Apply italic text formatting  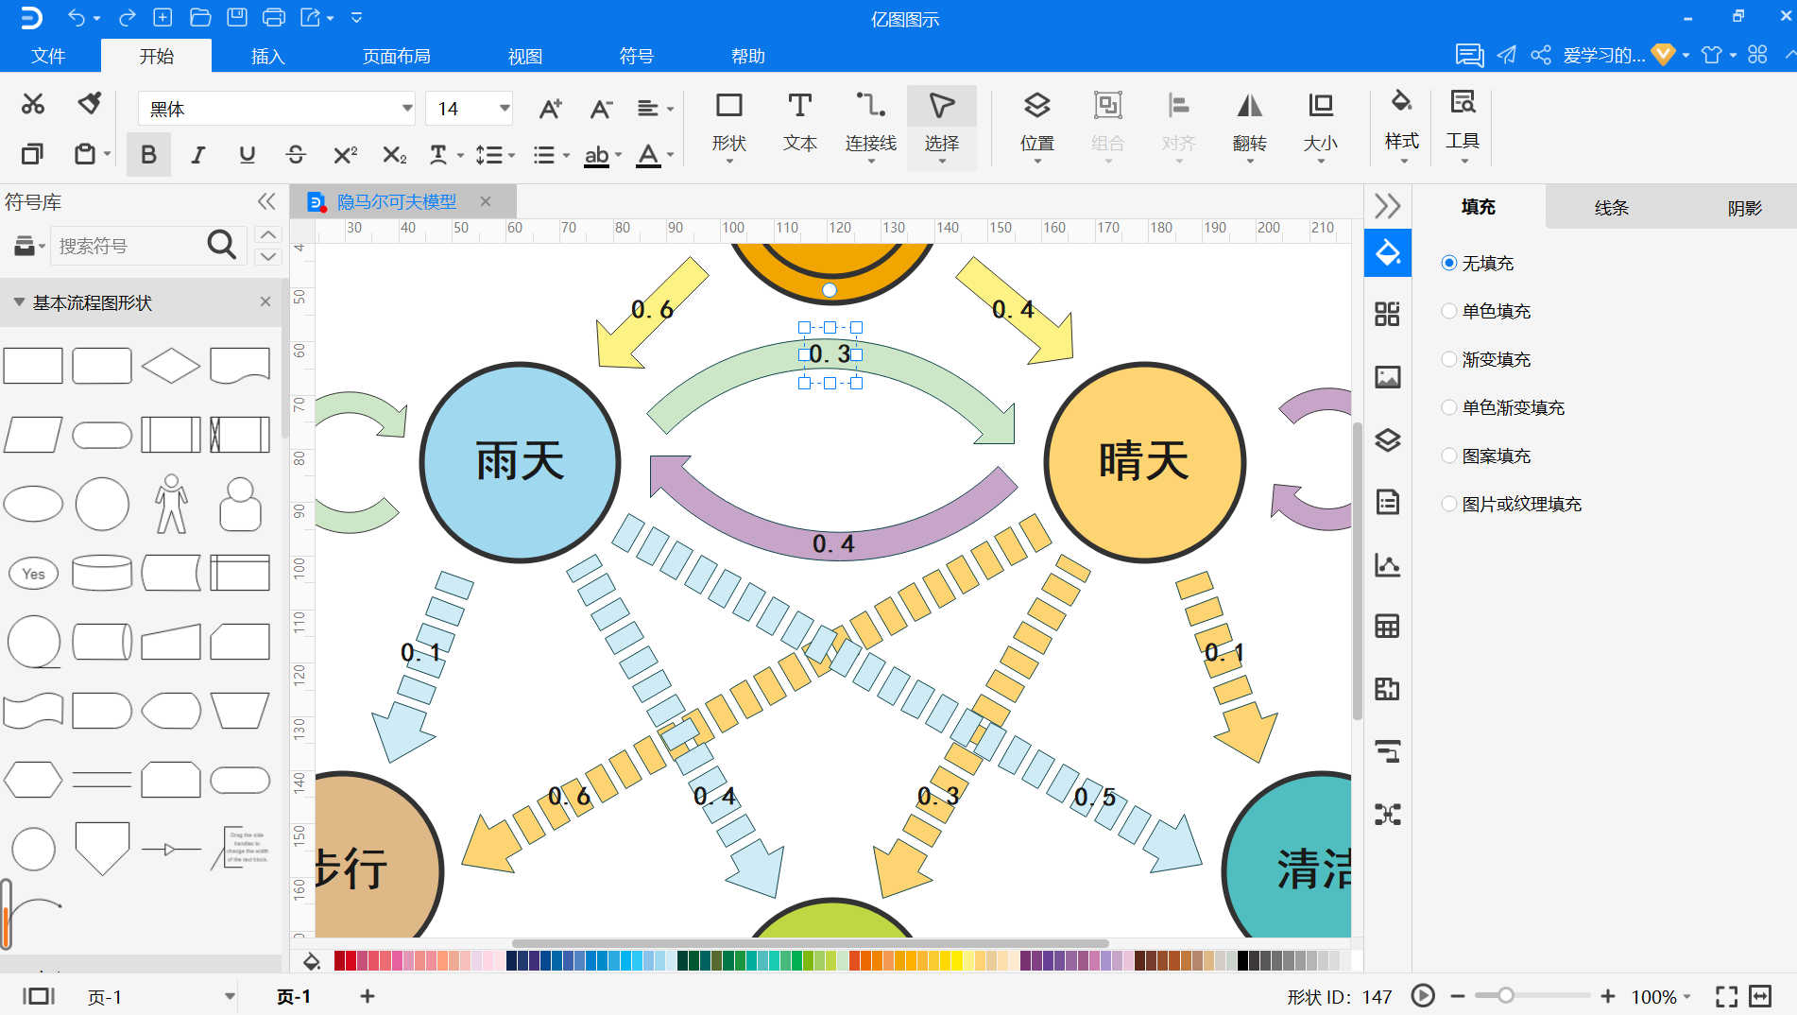coord(197,155)
